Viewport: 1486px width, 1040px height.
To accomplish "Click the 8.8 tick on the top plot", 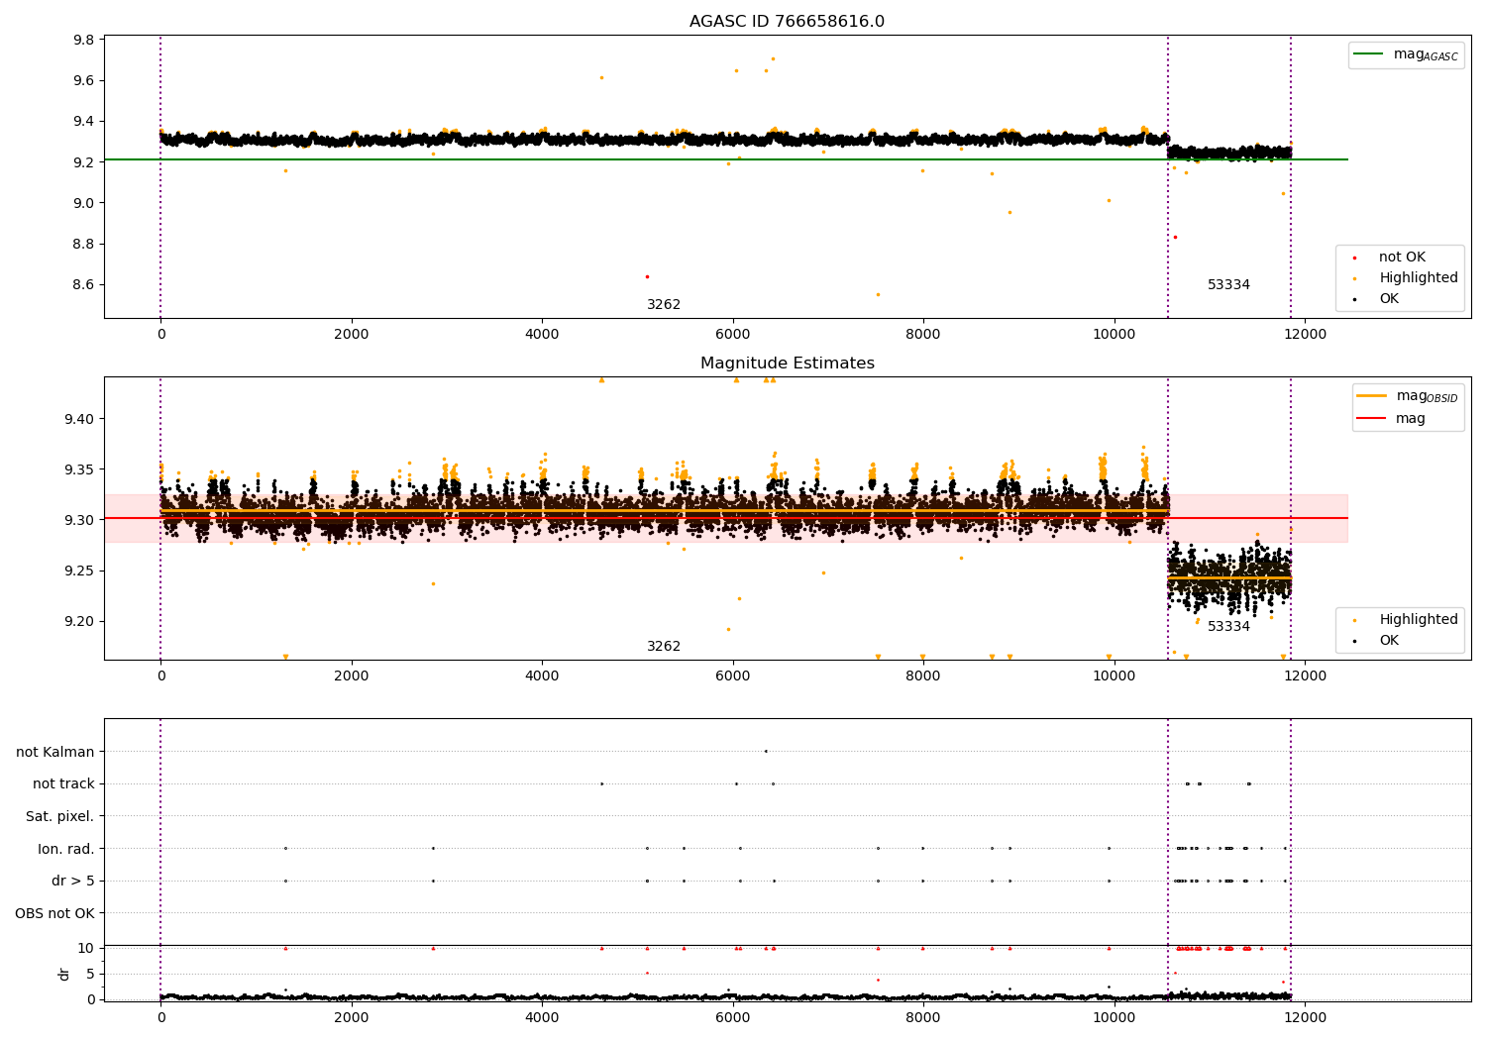I will click(x=84, y=244).
